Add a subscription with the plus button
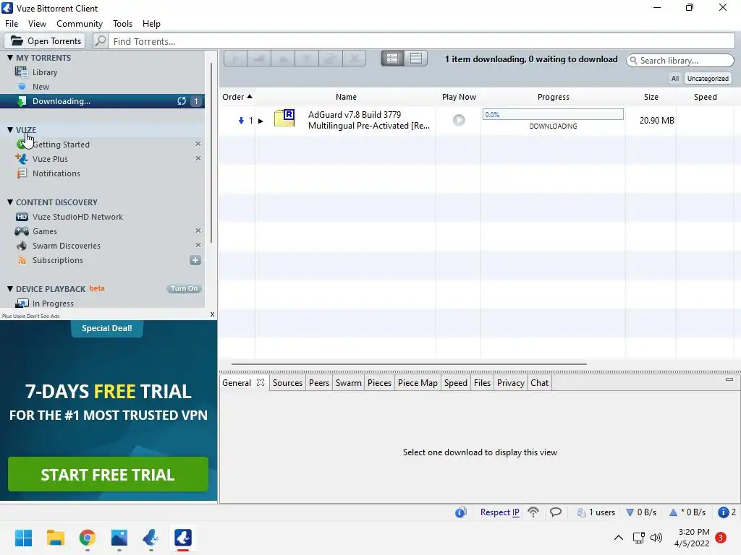Screen dimensions: 741x555 (195, 260)
